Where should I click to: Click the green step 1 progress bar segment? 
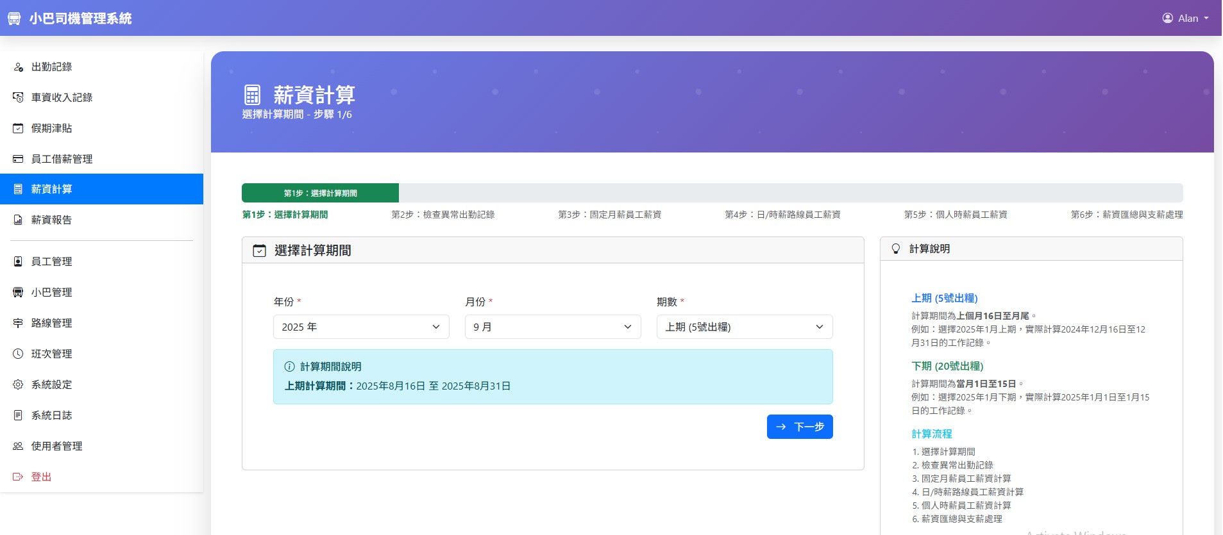(320, 193)
